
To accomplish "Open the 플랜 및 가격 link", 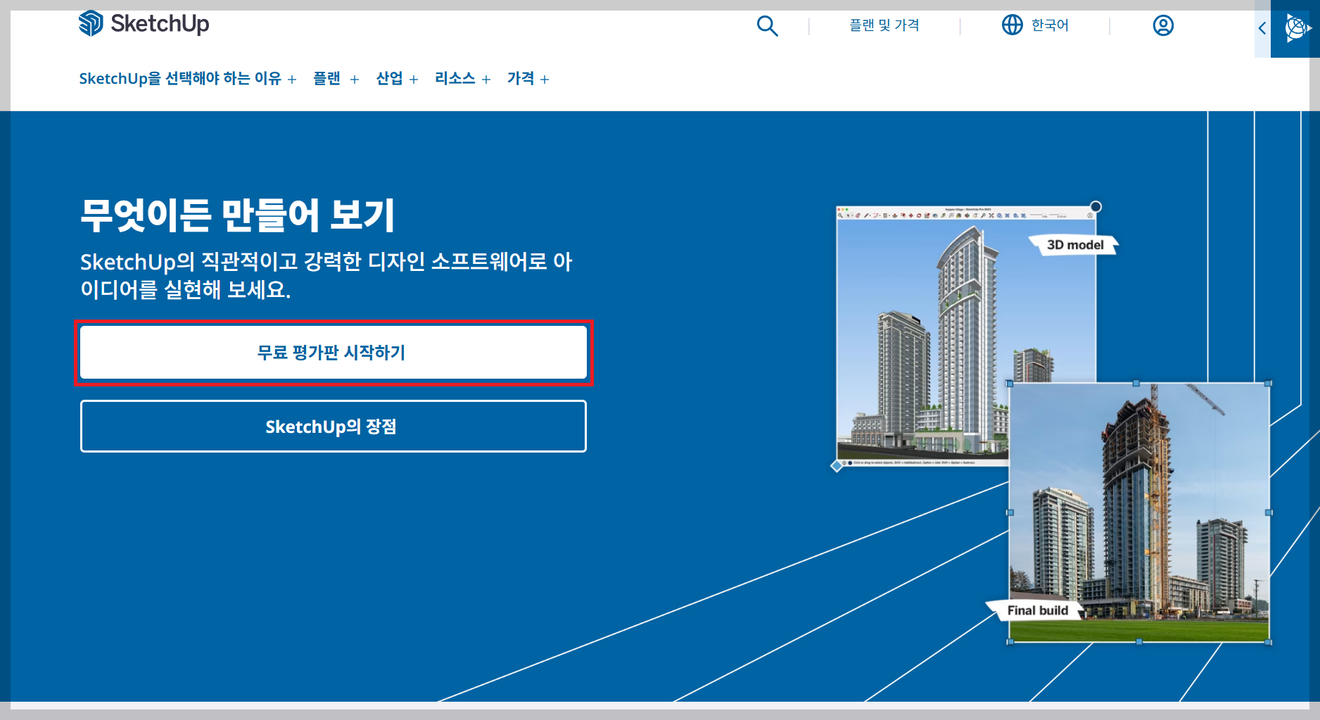I will (884, 25).
